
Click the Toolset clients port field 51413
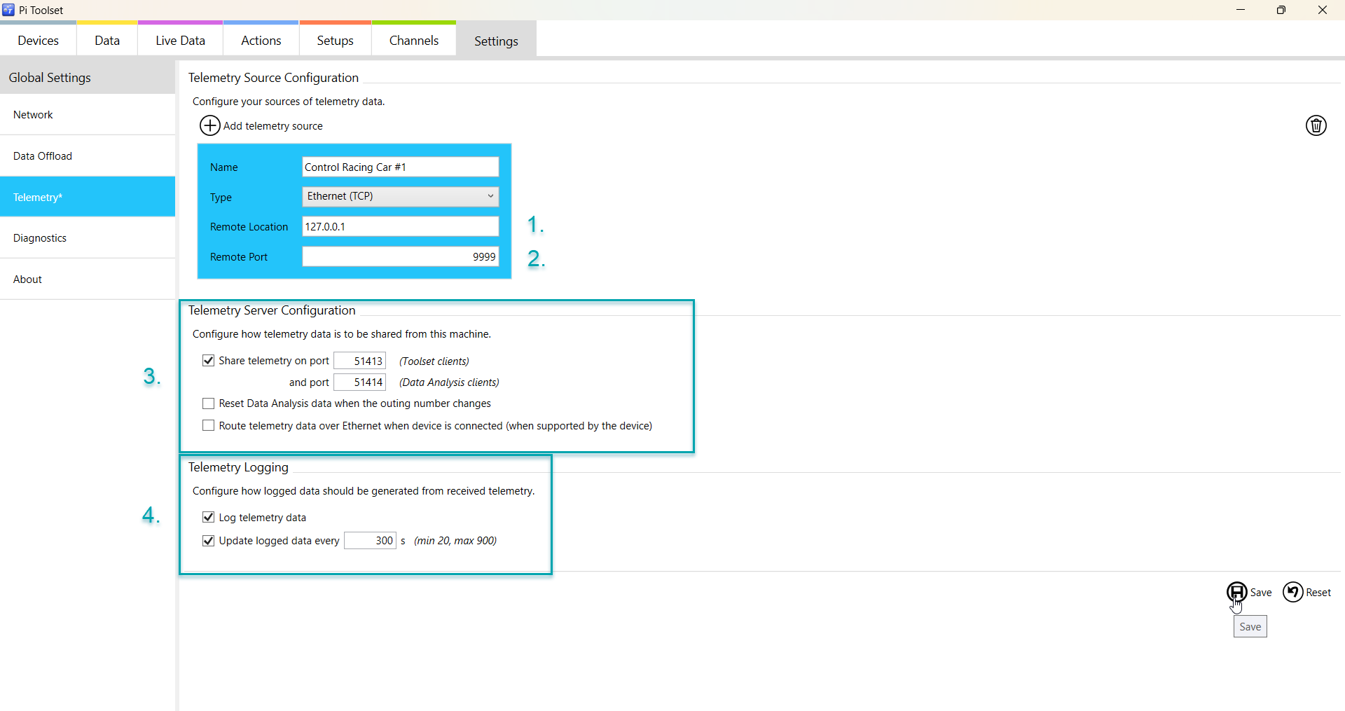359,361
